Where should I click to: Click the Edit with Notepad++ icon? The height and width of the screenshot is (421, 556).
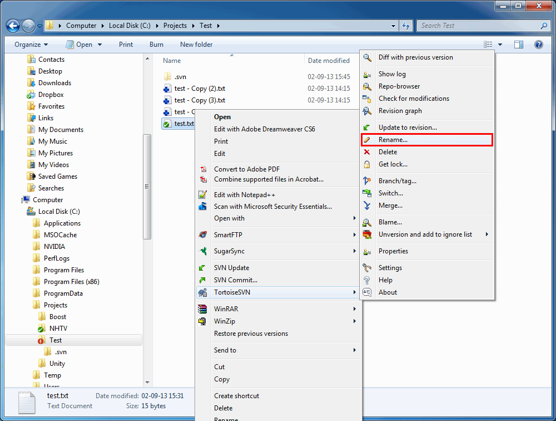coord(202,195)
